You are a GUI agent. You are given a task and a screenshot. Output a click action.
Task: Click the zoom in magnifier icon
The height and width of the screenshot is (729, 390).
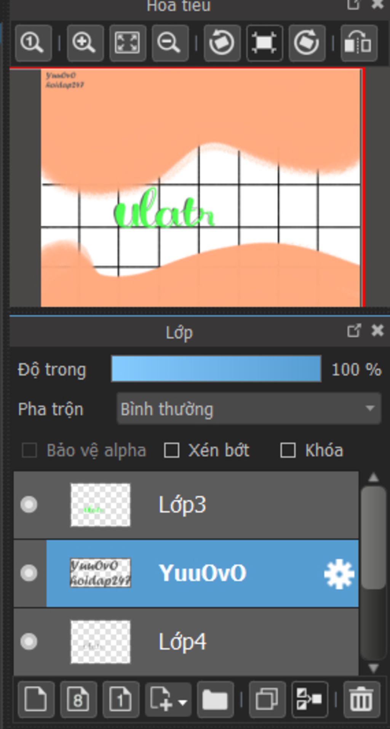(85, 43)
